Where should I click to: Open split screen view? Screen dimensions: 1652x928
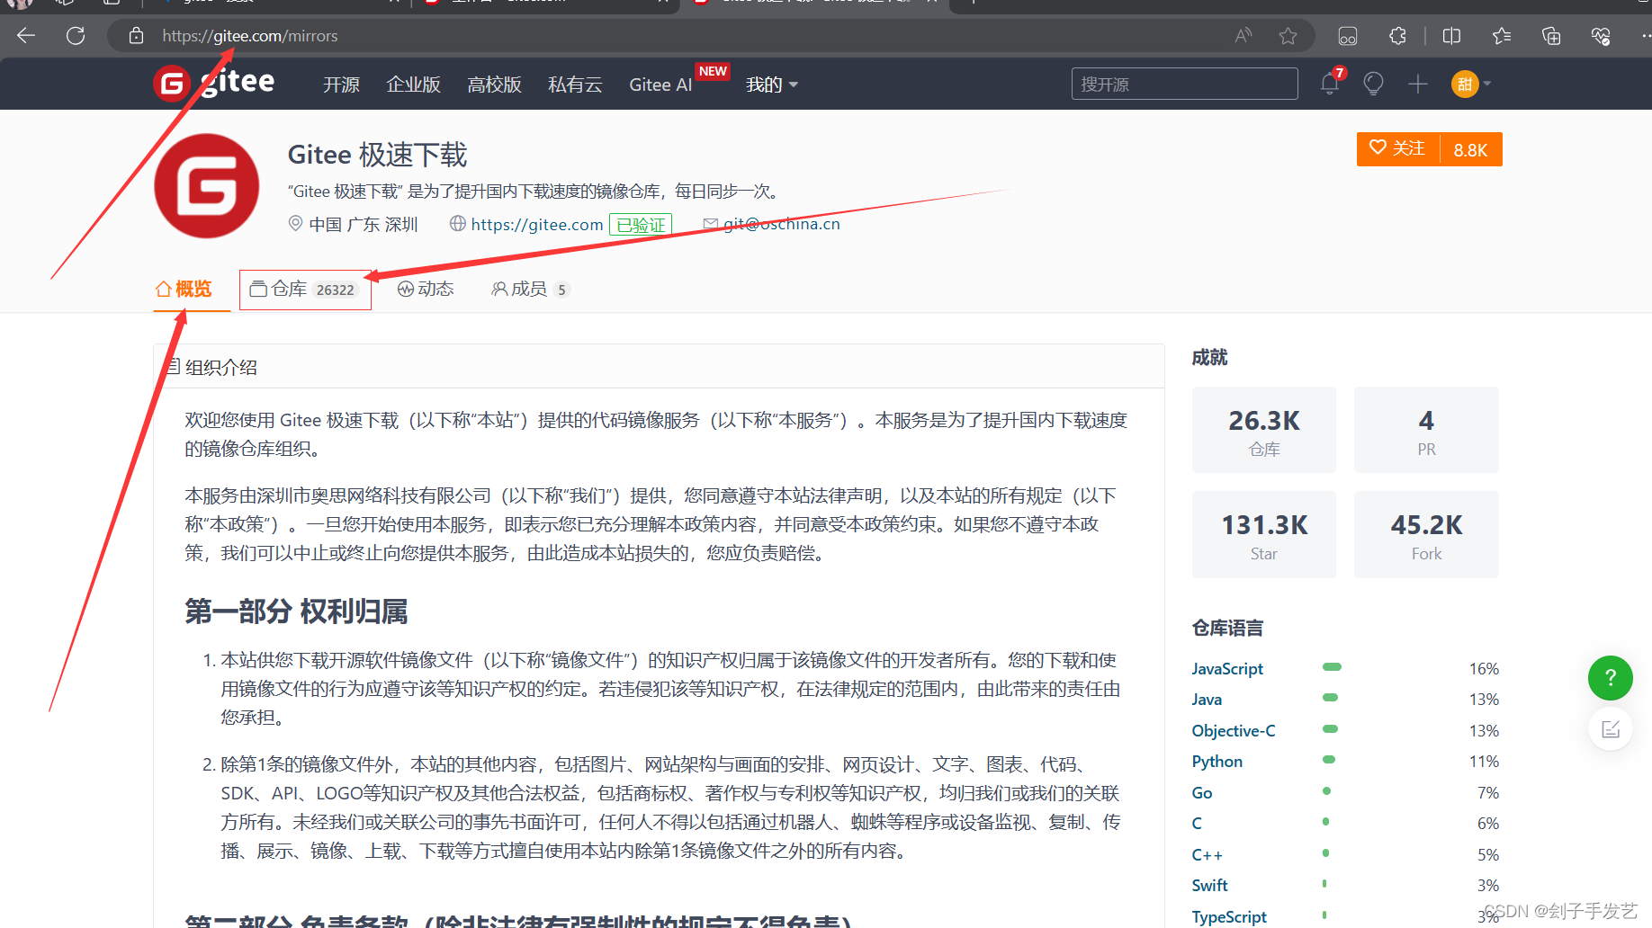click(x=1451, y=36)
